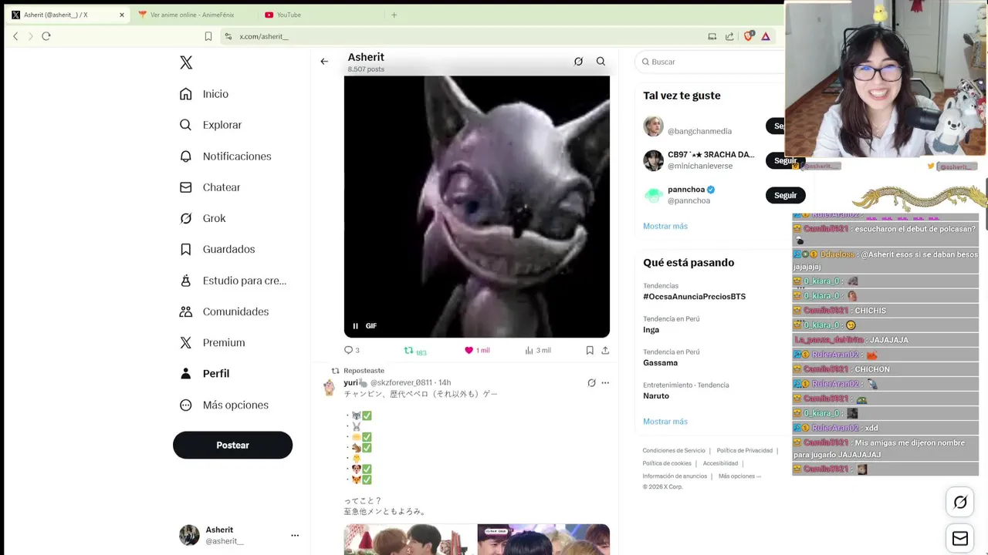Open Política de Privacidad link
988x555 pixels.
click(744, 451)
